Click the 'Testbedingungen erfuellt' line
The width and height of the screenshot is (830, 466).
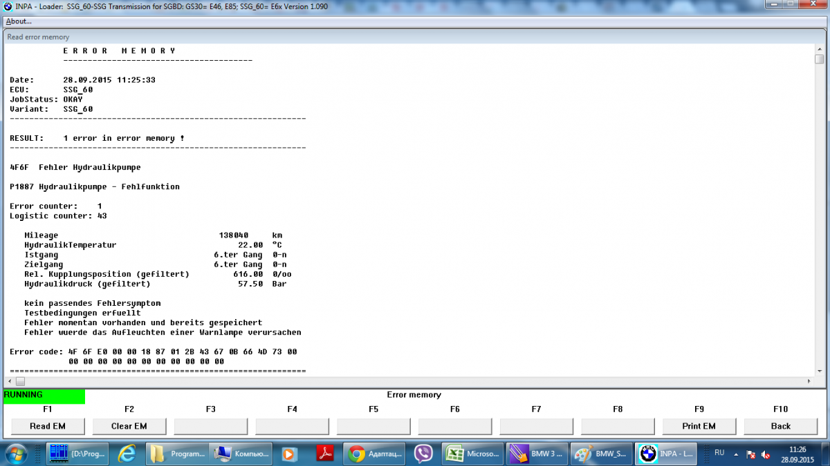pyautogui.click(x=82, y=313)
